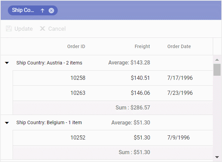Click the ascending sort arrow on group chip
Viewport: 222px width, 162px height.
42,11
